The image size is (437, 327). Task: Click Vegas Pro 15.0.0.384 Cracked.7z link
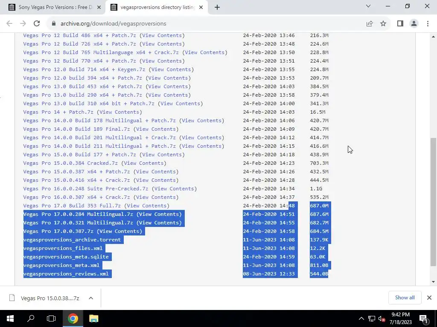(x=70, y=163)
